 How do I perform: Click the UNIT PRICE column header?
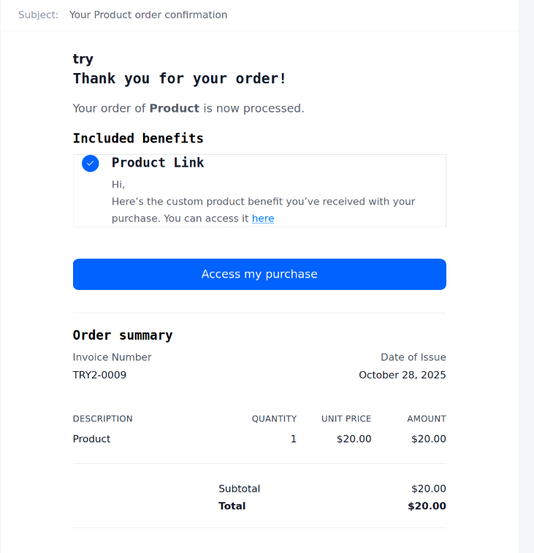346,419
